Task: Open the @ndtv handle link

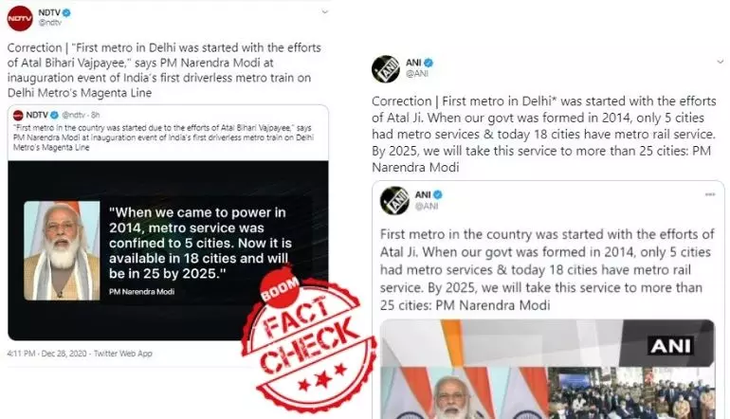Action: (x=50, y=23)
